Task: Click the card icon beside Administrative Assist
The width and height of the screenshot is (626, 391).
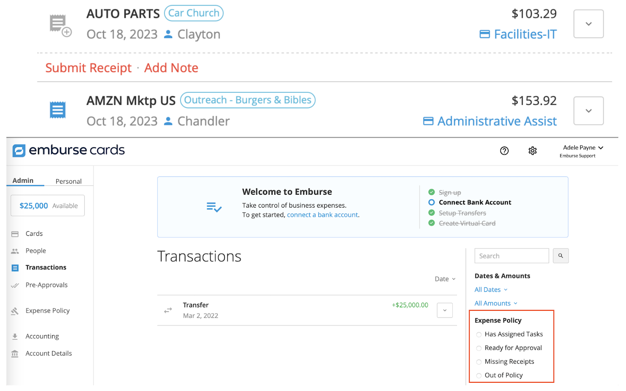Action: pyautogui.click(x=428, y=121)
